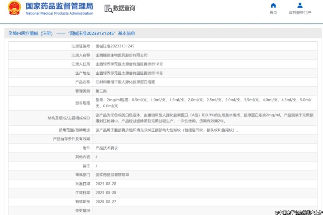Image resolution: width=323 pixels, height=215 pixels.
Task: Click the national emblem logo icon
Action: click(14, 8)
